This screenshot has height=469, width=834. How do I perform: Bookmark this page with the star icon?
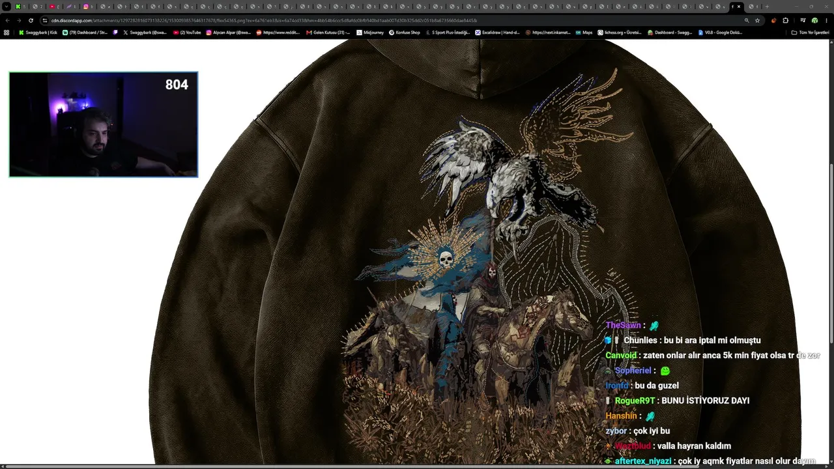pyautogui.click(x=757, y=20)
